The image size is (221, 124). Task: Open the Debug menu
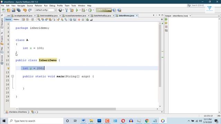point(52,6)
